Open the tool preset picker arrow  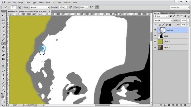[8, 7]
